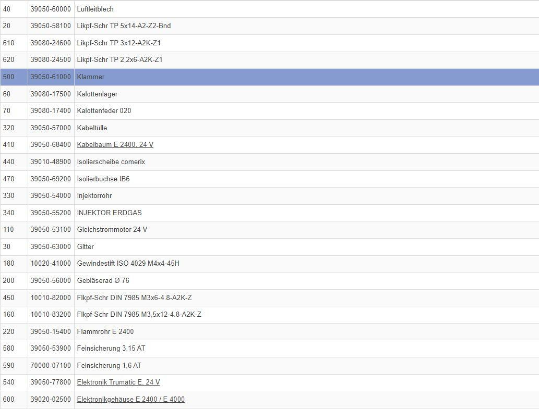Click the Gitter part row
Image resolution: width=539 pixels, height=409 pixels.
pyautogui.click(x=85, y=247)
